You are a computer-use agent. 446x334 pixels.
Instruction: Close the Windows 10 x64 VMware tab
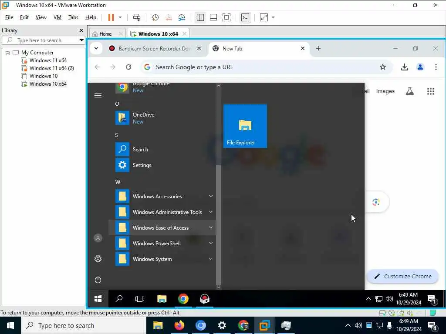(x=184, y=33)
